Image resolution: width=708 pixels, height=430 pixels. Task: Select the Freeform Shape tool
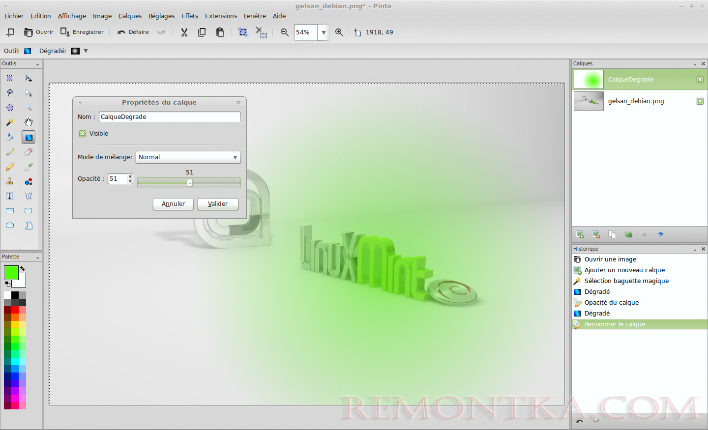(x=29, y=226)
